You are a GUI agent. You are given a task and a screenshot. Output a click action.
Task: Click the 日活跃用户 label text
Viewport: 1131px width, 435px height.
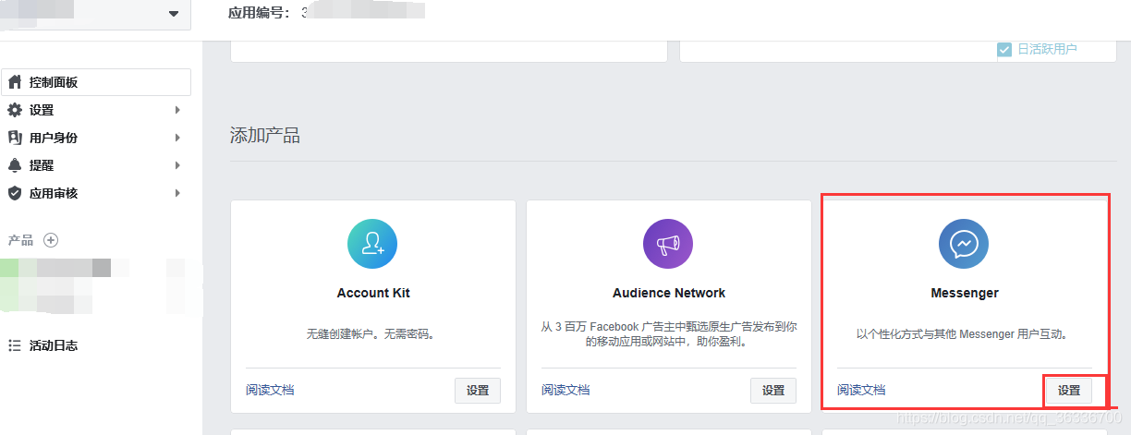[x=1047, y=49]
